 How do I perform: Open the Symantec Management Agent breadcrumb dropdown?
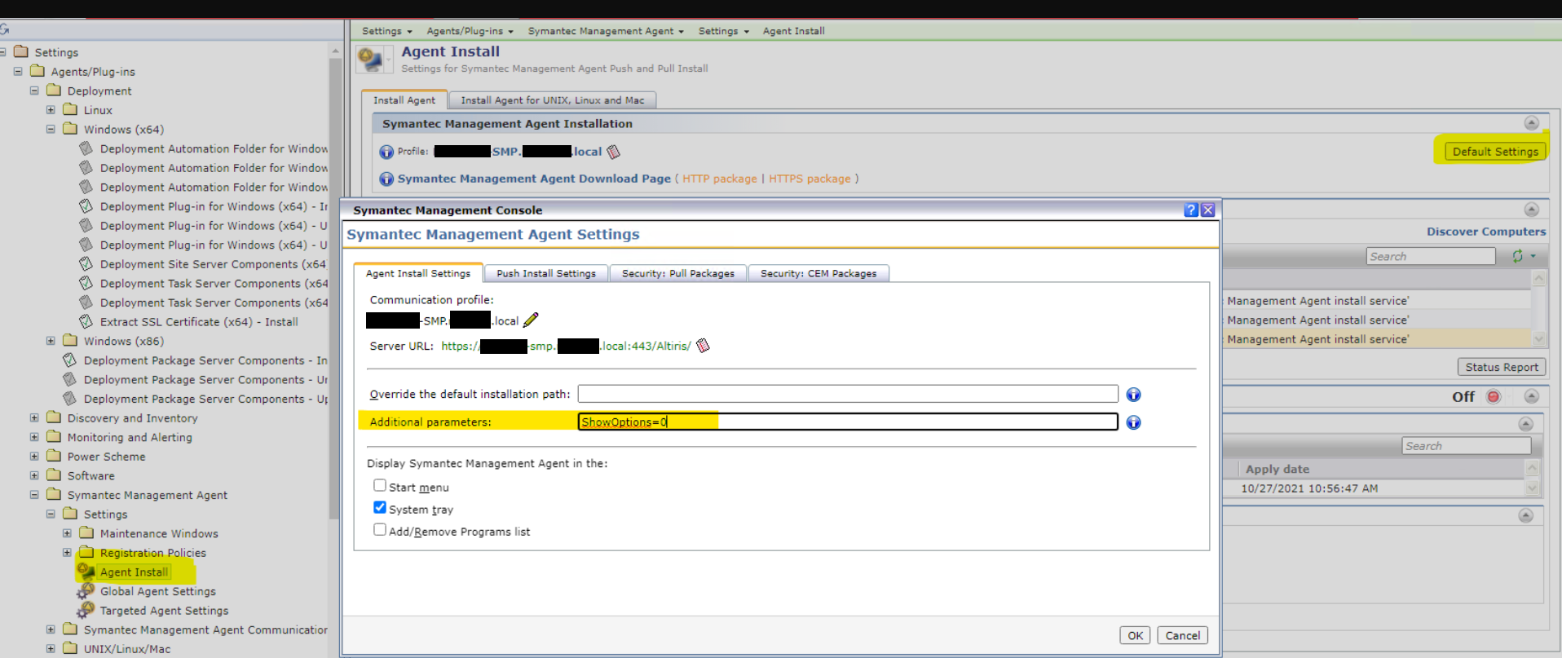[x=606, y=31]
